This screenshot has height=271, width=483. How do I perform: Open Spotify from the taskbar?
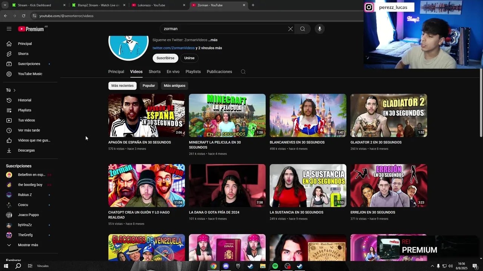tap(275, 266)
